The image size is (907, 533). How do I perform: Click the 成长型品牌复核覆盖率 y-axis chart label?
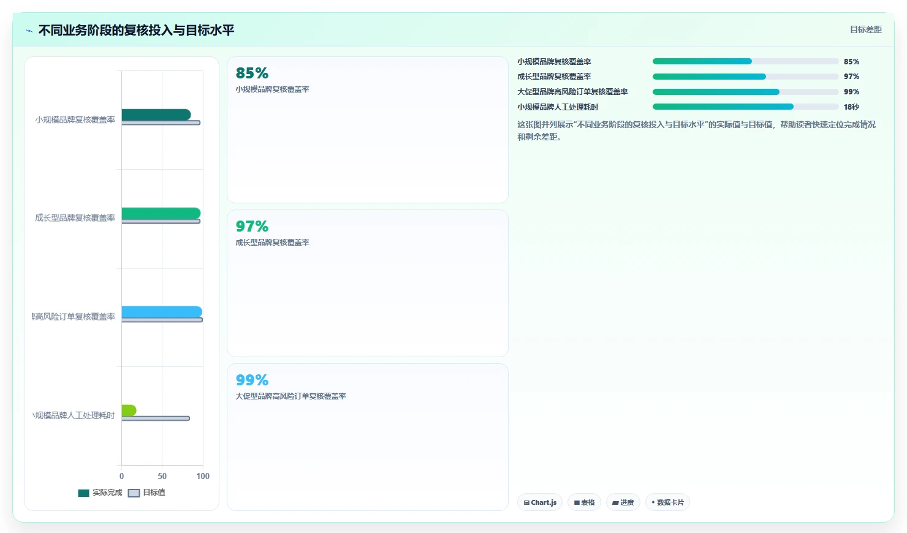click(75, 218)
